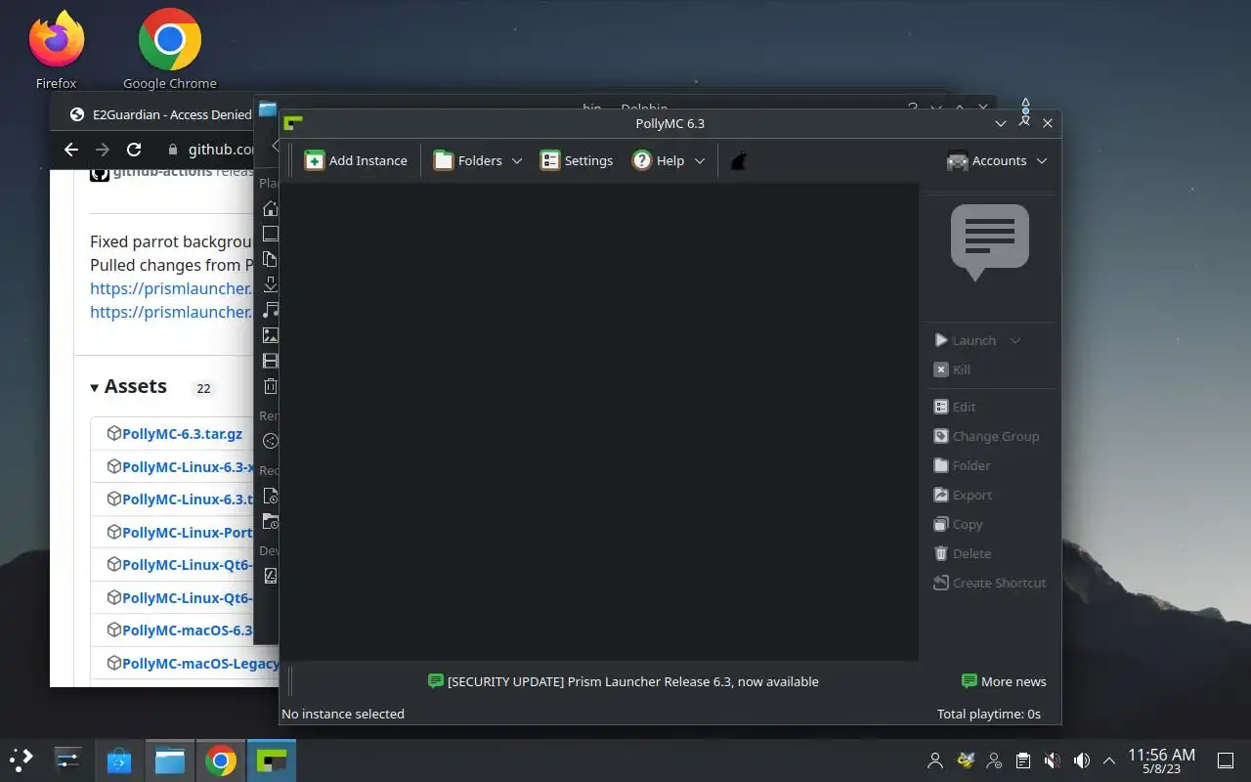Open the KDE application launcher
1251x782 pixels.
[22, 760]
